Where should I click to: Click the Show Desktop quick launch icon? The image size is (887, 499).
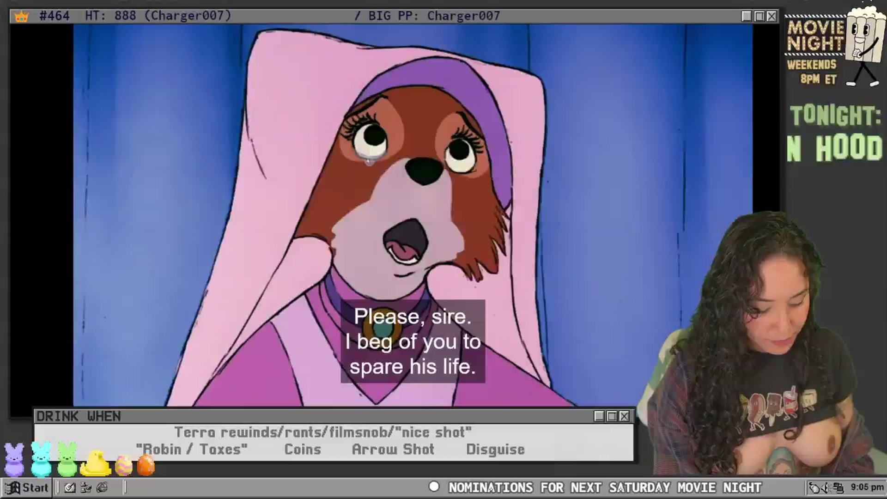[x=70, y=487]
